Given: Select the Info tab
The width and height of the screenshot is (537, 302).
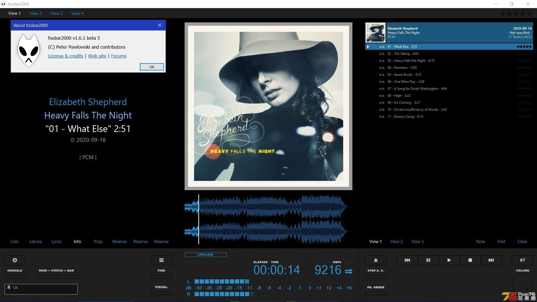Looking at the screenshot, I should (x=77, y=241).
